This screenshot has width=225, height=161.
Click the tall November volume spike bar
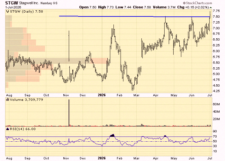click(69, 113)
